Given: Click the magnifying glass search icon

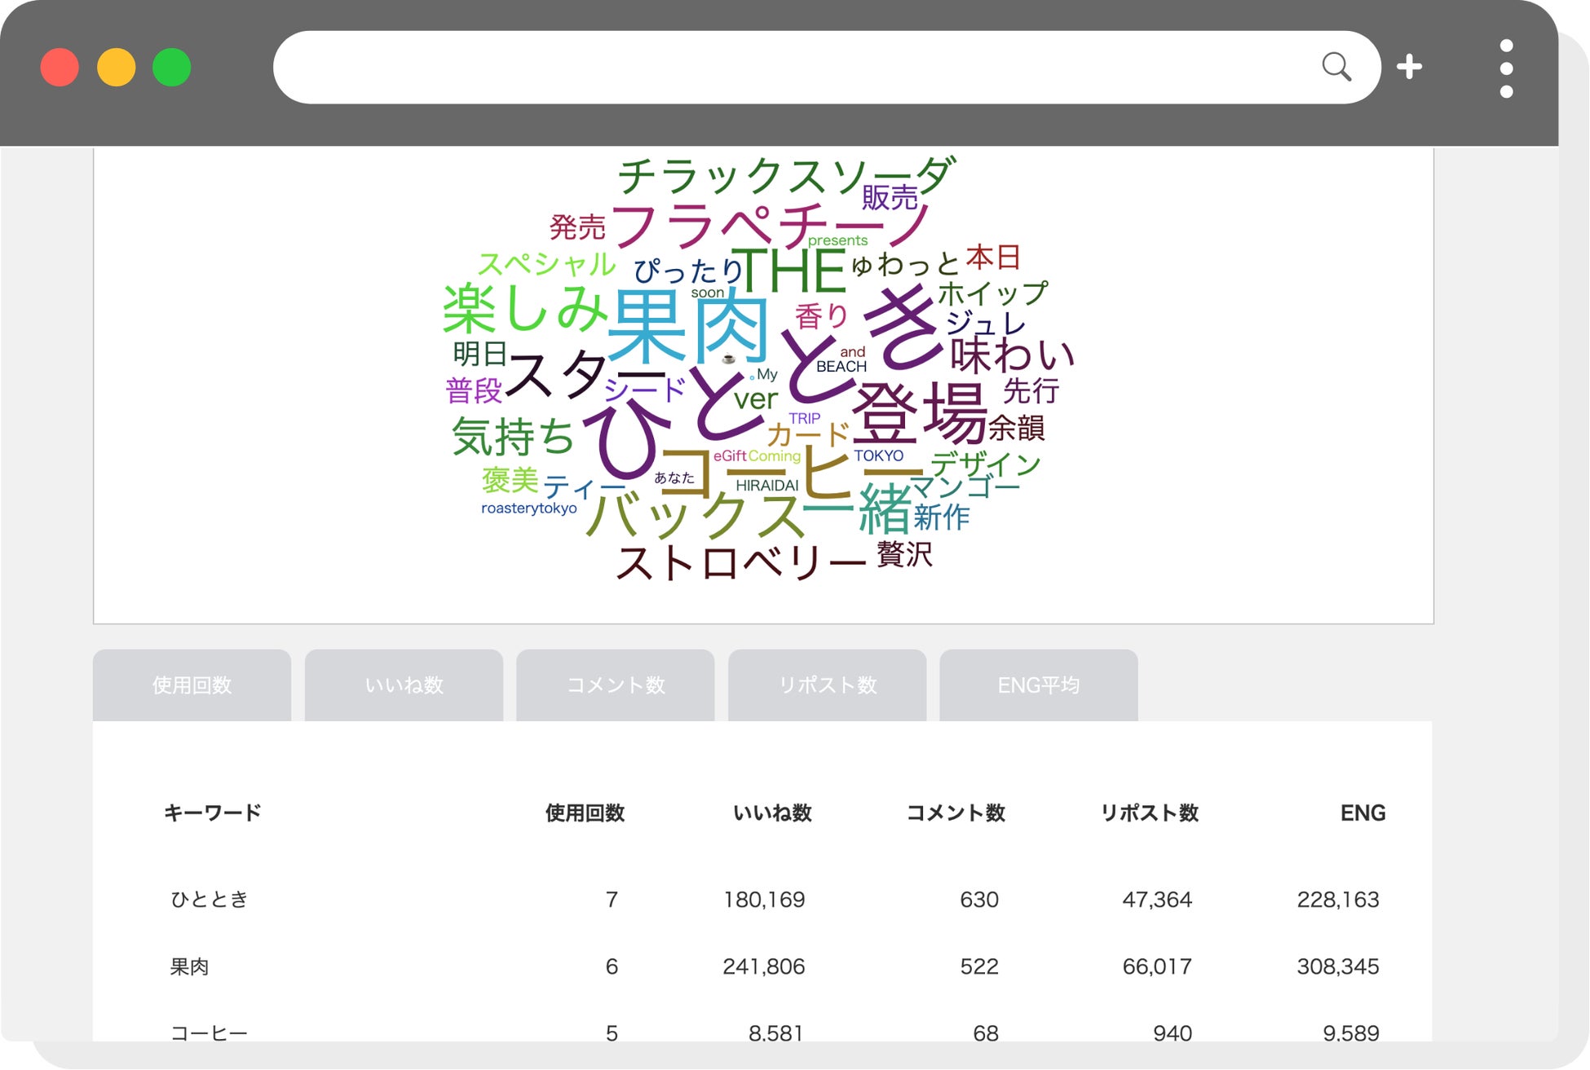Looking at the screenshot, I should [1336, 67].
